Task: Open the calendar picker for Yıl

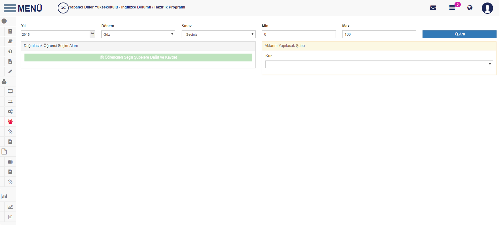Action: click(93, 34)
